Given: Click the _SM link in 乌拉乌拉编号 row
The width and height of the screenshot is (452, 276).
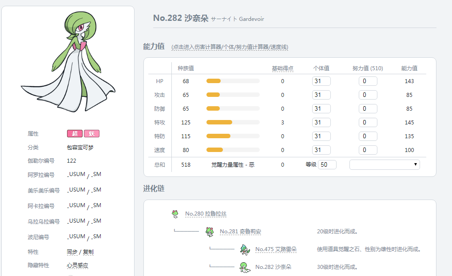Looking at the screenshot, I should 96,221.
